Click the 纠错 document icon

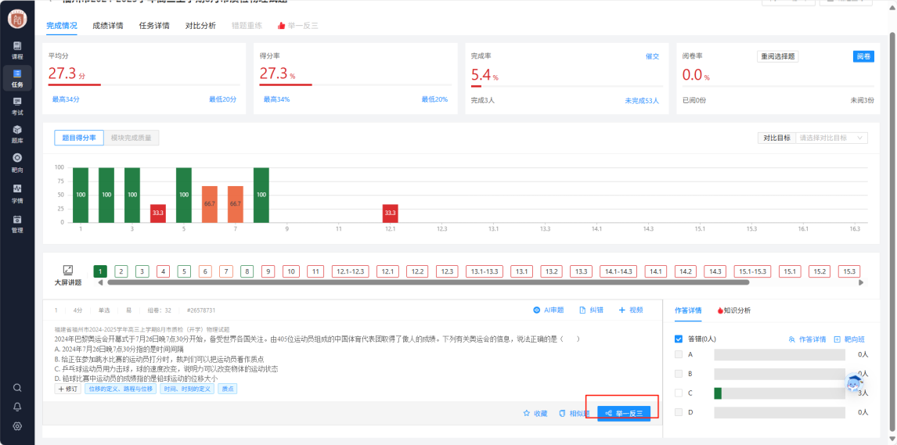point(591,310)
